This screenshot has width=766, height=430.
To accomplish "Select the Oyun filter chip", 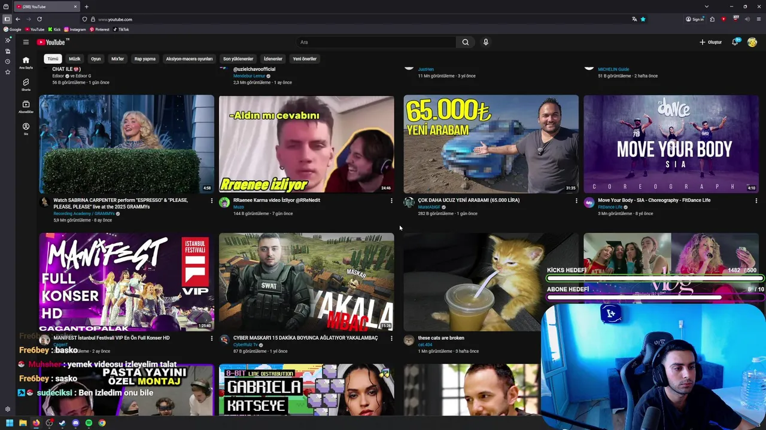I will click(96, 59).
